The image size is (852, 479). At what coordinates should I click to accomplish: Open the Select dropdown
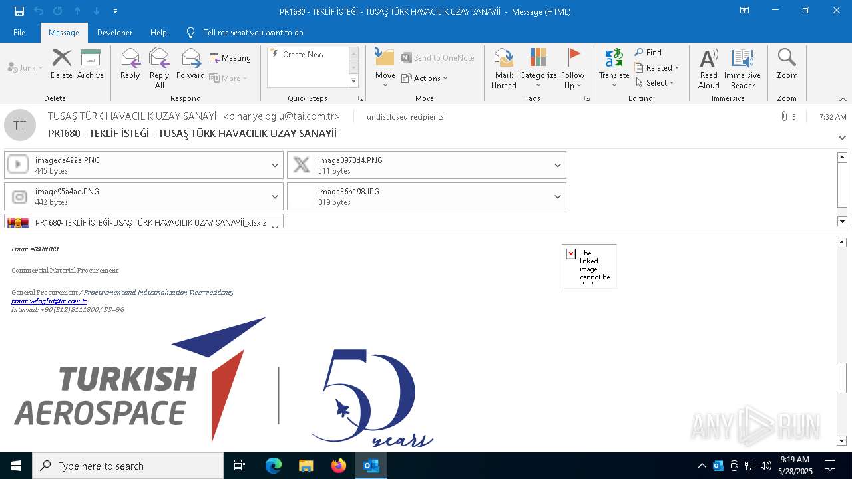tap(655, 82)
